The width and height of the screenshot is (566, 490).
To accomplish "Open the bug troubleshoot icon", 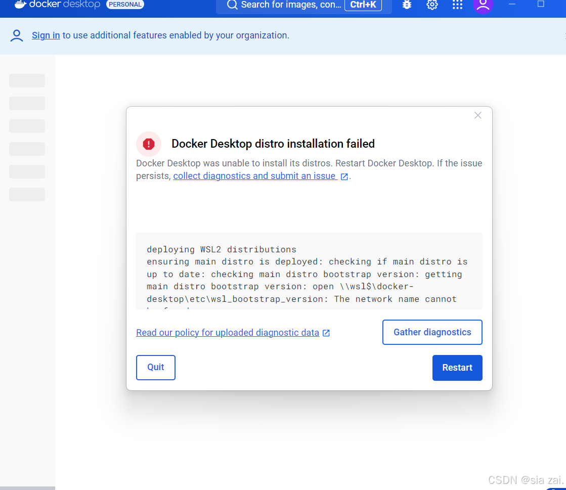I will click(407, 5).
